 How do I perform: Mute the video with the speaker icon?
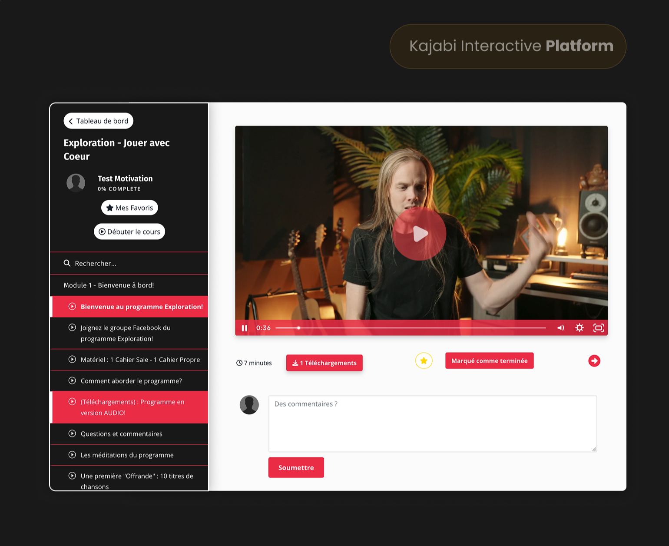pyautogui.click(x=561, y=328)
